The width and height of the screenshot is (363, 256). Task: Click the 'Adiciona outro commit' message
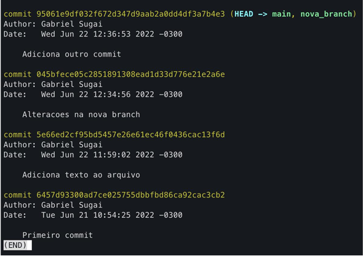click(72, 54)
